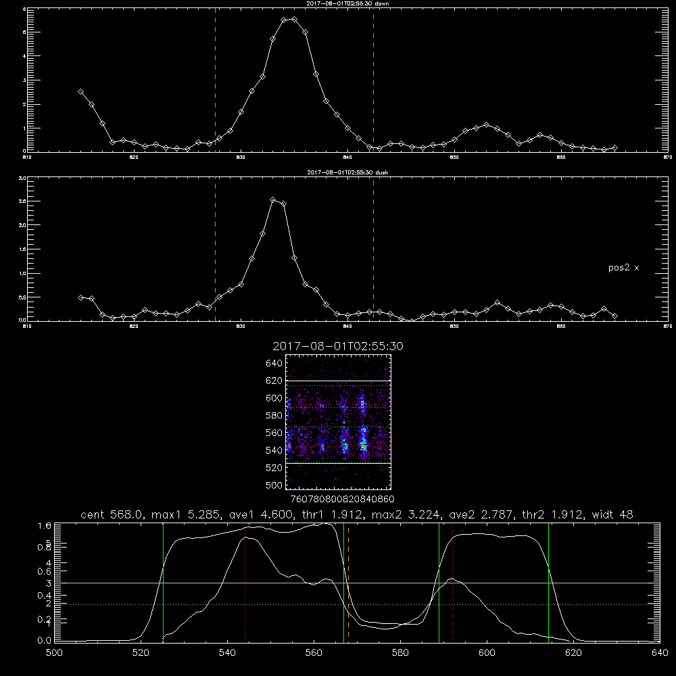Click the '560' label on bottom plot x-axis
The width and height of the screenshot is (676, 676).
coord(314,653)
